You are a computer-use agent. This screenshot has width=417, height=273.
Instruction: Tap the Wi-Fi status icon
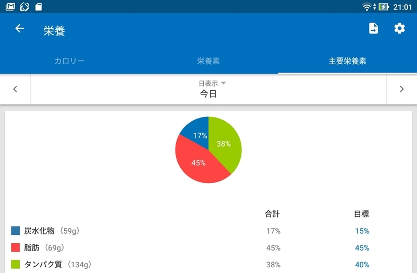[367, 7]
